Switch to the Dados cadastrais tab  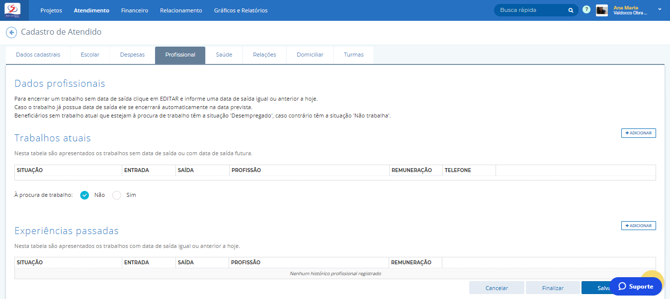click(38, 55)
